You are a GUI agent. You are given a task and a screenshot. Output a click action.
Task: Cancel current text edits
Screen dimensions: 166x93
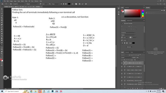pos(80,4)
